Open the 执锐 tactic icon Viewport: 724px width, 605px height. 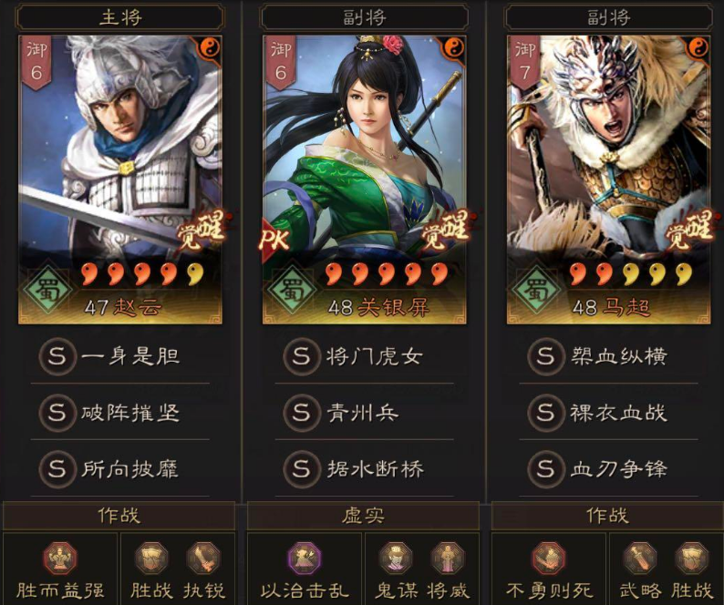coord(203,559)
